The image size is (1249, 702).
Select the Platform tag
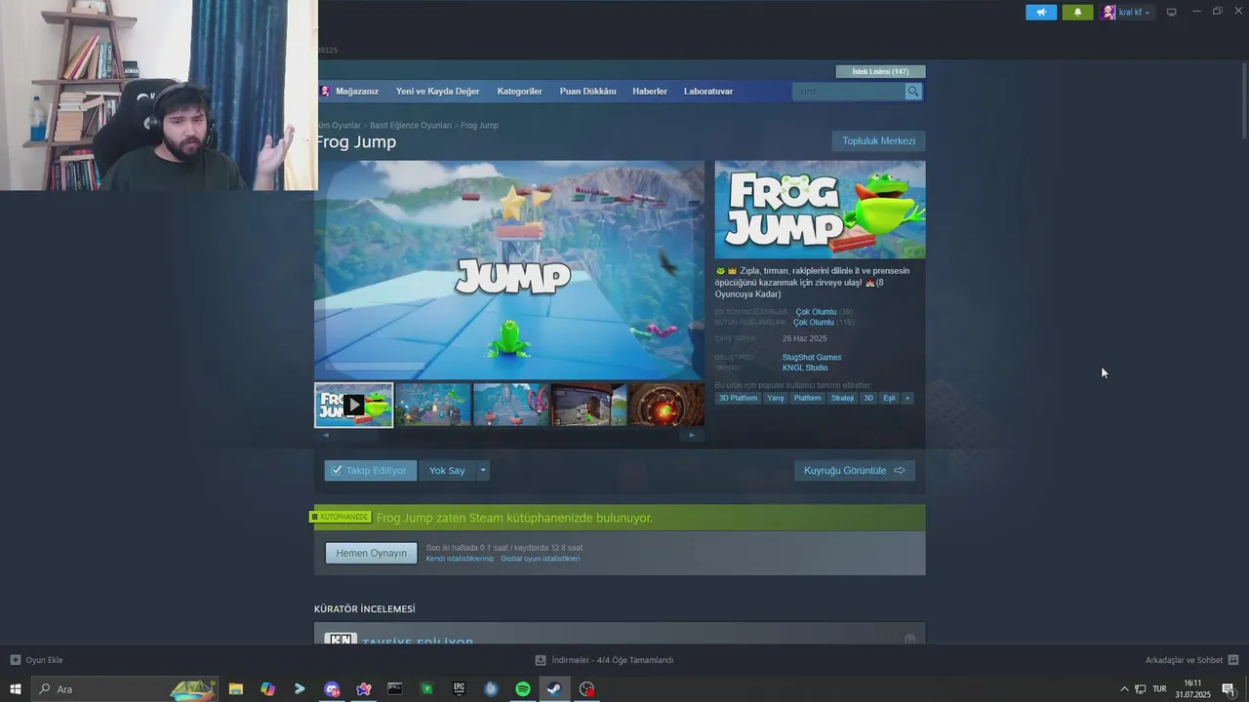[807, 398]
